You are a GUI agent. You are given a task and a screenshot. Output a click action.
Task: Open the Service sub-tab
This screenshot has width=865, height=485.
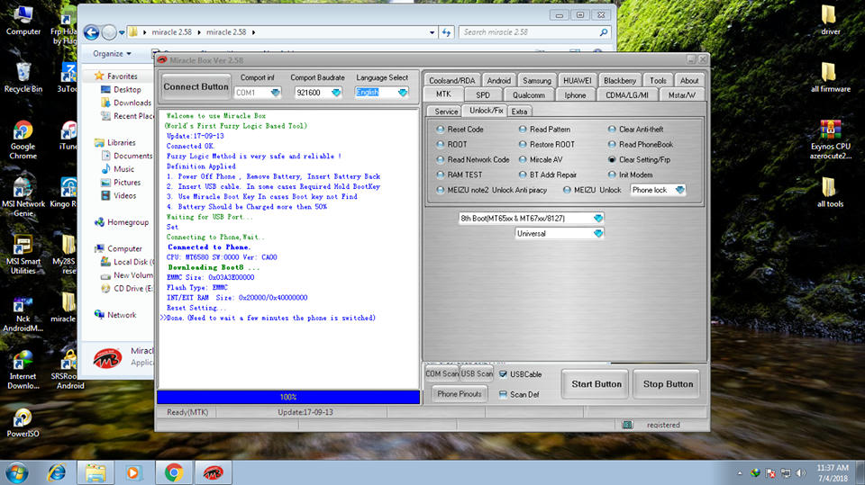(446, 112)
